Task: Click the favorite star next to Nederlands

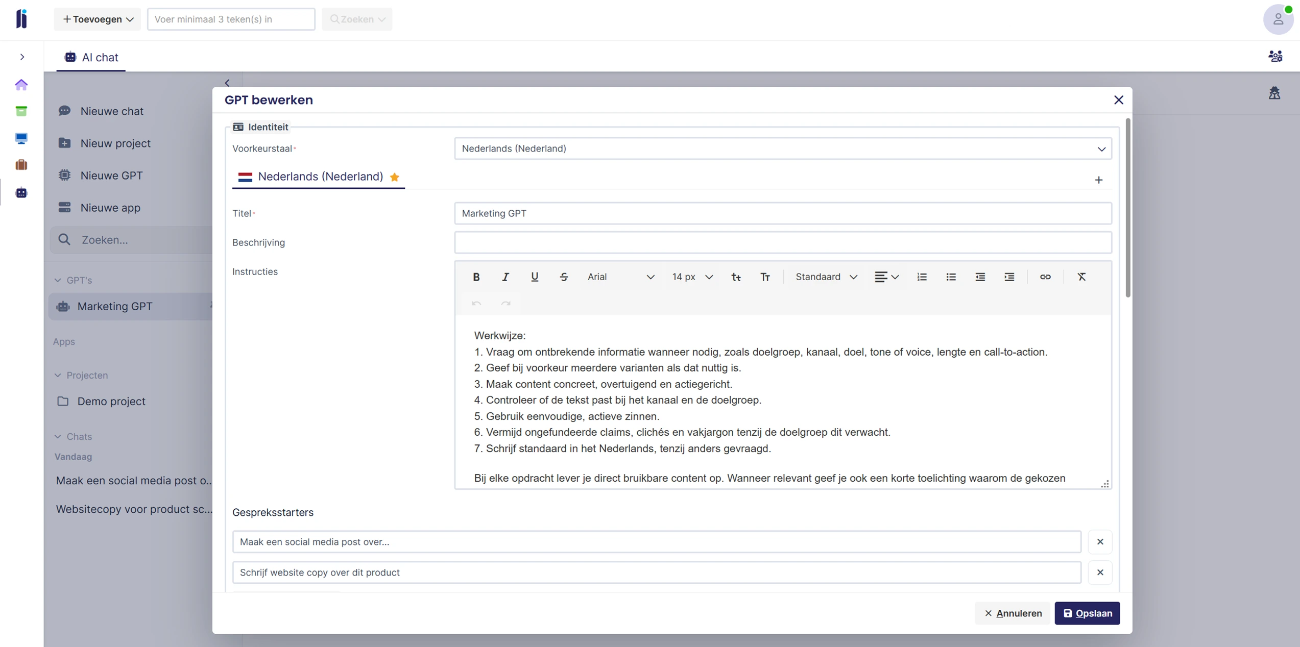Action: (x=394, y=177)
